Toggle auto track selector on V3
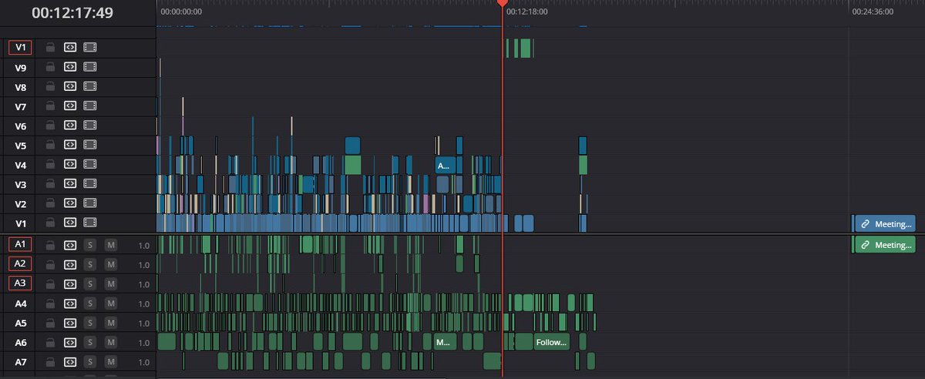This screenshot has width=925, height=379. click(70, 184)
